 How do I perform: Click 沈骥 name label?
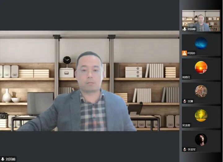click(x=190, y=101)
